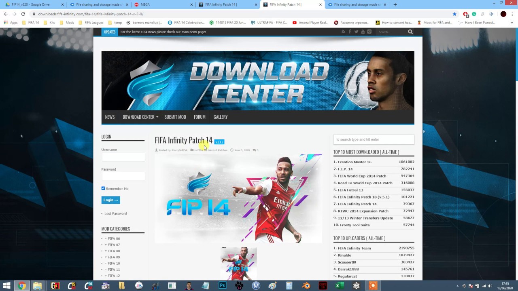This screenshot has height=291, width=518.
Task: Open the NEWS menu item
Action: pos(110,117)
